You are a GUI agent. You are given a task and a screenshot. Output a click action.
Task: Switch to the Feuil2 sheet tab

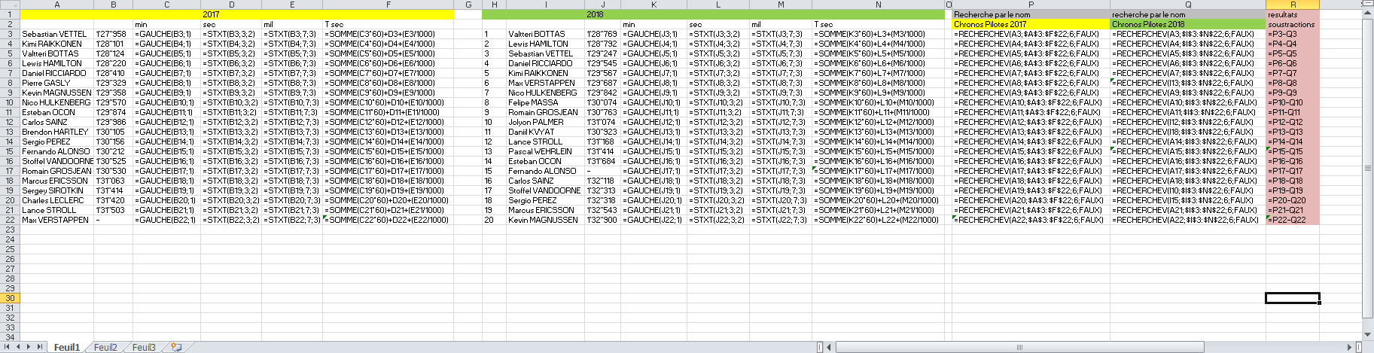[105, 347]
